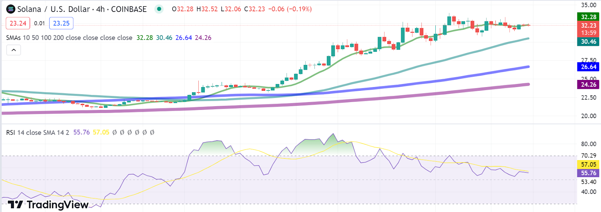Click the purple 55.76 RSI axis label

588,173
